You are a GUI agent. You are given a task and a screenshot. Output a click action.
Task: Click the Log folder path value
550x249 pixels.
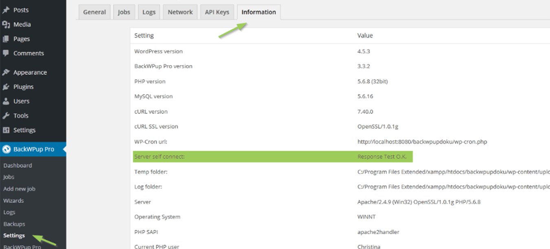point(454,187)
